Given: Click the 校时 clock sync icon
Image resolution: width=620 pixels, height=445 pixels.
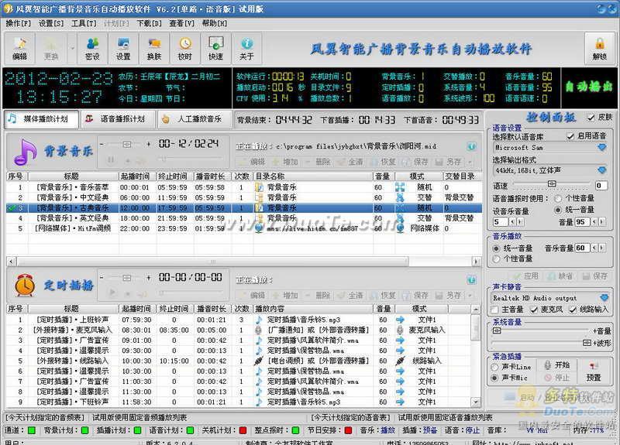Looking at the screenshot, I should (x=185, y=49).
